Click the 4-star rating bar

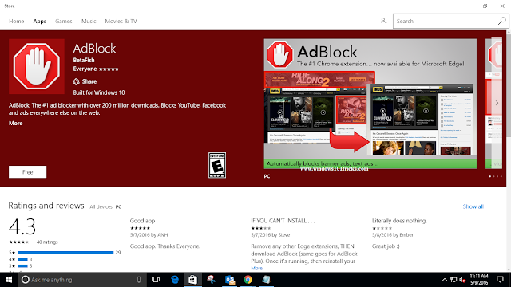coord(22,259)
